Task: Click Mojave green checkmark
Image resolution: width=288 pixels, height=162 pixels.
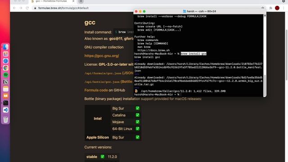Action: 137,122
